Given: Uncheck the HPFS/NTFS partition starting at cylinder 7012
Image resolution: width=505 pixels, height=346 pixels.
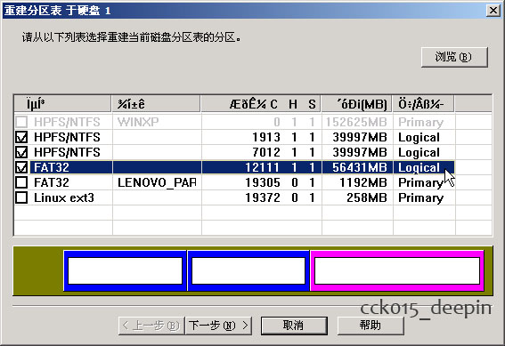Looking at the screenshot, I should click(x=21, y=152).
